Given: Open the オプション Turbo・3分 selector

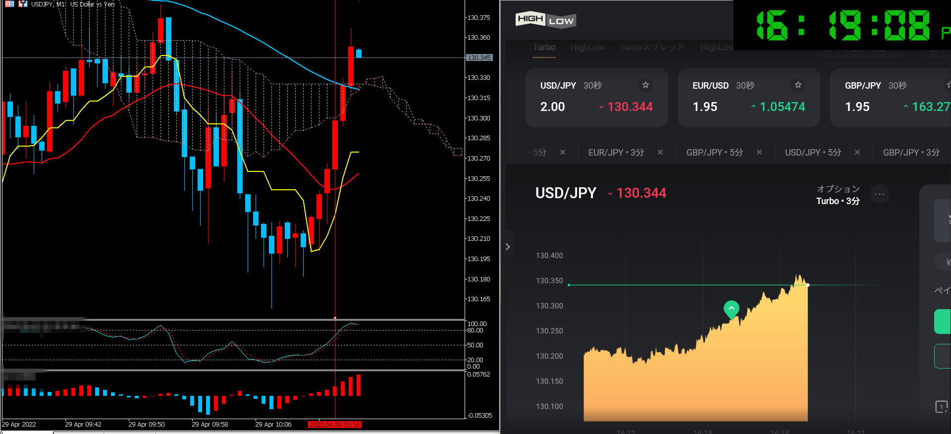Looking at the screenshot, I should point(838,195).
